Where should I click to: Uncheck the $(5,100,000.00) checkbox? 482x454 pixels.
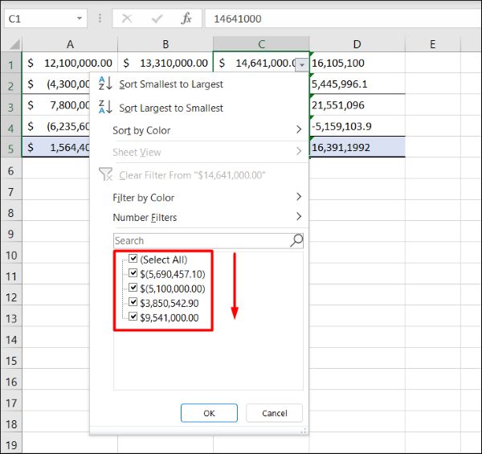(133, 288)
